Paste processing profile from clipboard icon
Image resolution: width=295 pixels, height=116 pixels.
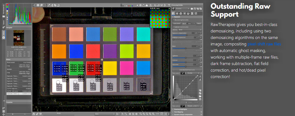click(x=201, y=9)
